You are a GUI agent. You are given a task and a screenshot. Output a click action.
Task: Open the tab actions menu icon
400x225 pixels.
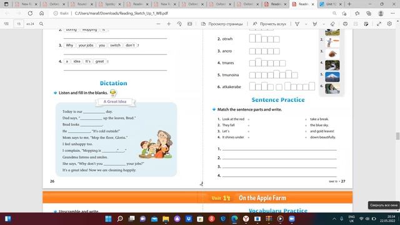click(x=6, y=4)
